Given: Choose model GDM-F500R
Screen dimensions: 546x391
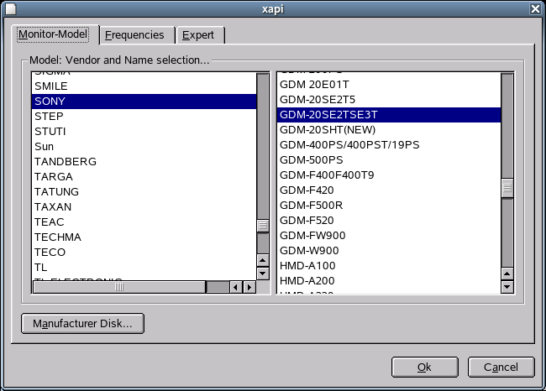Looking at the screenshot, I should [389, 206].
